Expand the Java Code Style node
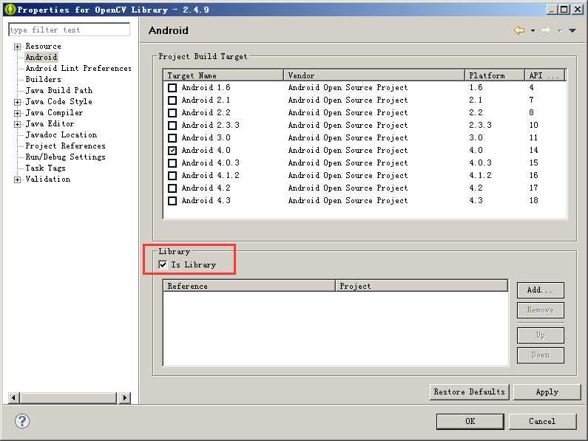The width and height of the screenshot is (588, 441). click(17, 102)
